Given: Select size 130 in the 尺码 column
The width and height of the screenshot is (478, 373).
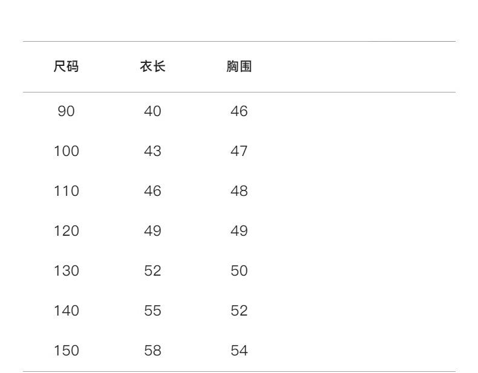Looking at the screenshot, I should tap(67, 271).
